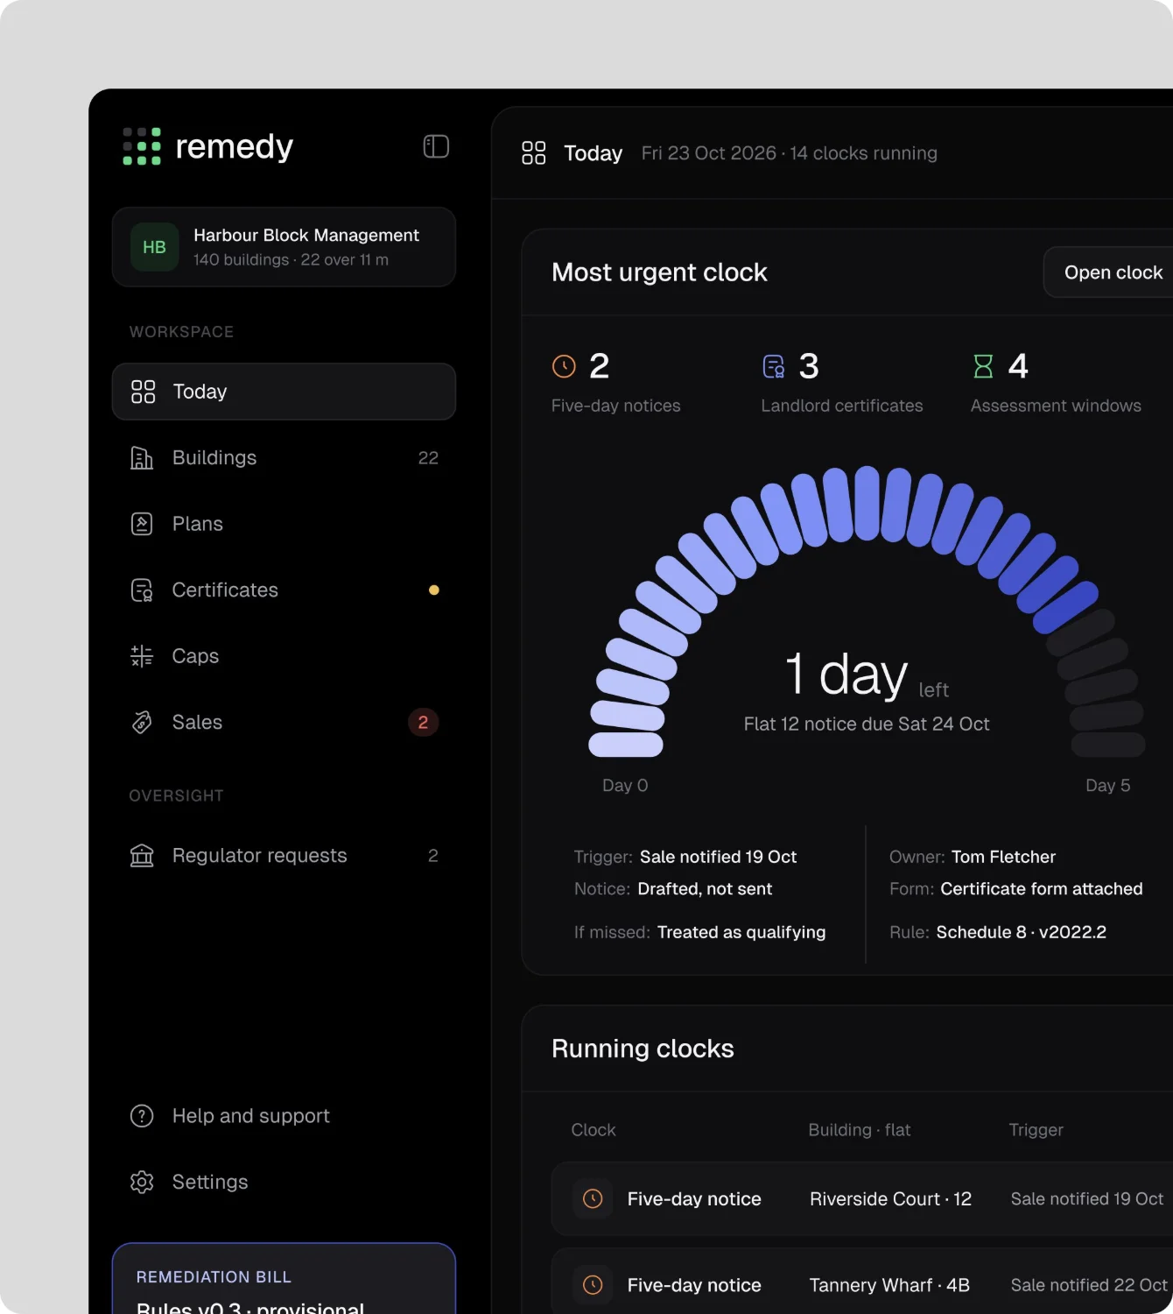
Task: Click the 'Riverside Court · 12' cell
Action: (x=890, y=1199)
